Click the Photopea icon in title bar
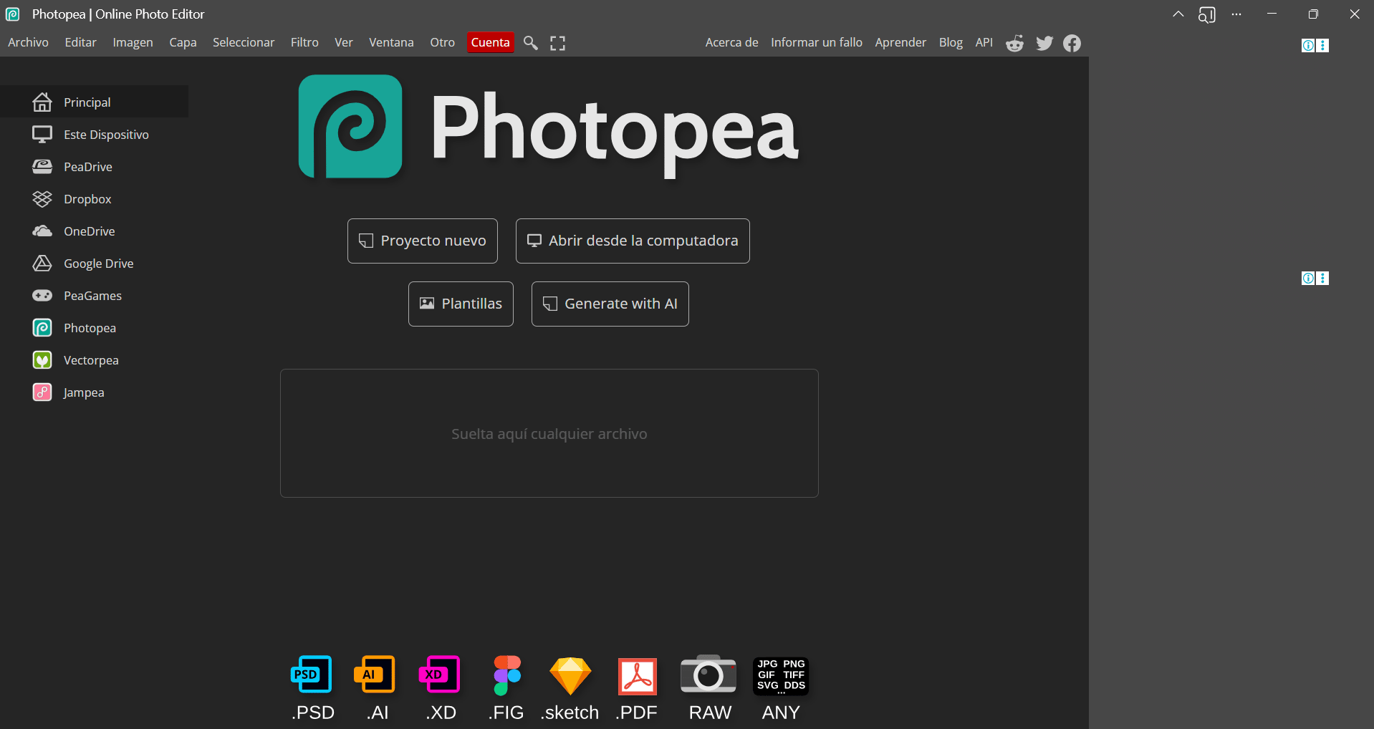This screenshot has width=1374, height=729. (13, 14)
